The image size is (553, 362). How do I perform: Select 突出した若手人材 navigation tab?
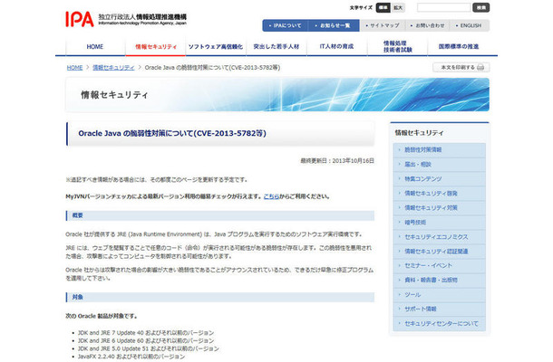click(x=276, y=46)
